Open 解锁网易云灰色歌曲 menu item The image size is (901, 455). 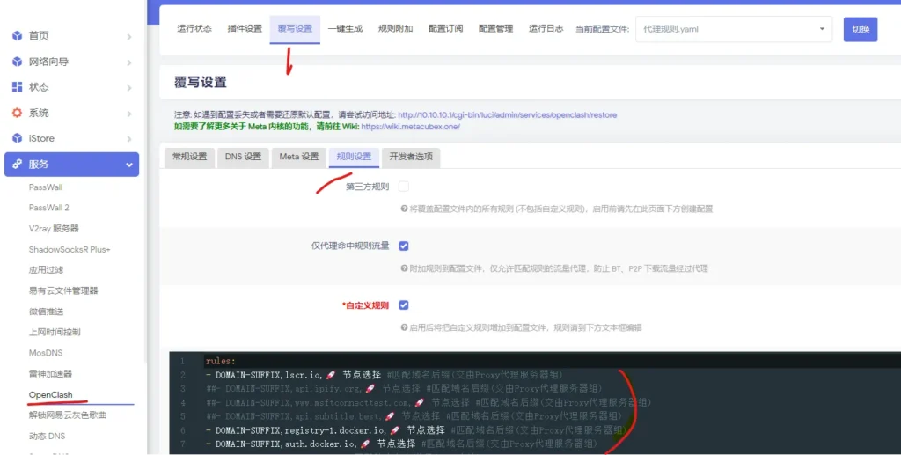click(68, 415)
